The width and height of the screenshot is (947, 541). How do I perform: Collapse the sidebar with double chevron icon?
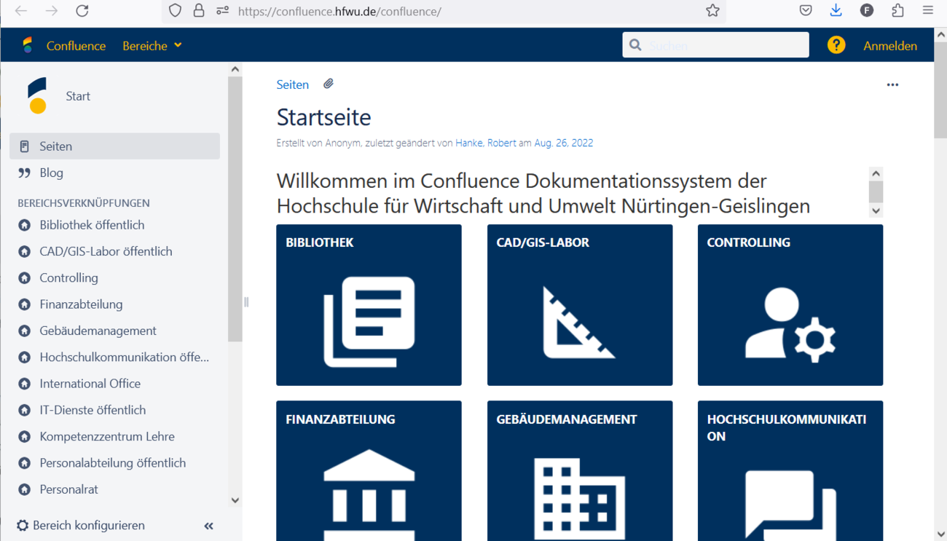tap(208, 526)
